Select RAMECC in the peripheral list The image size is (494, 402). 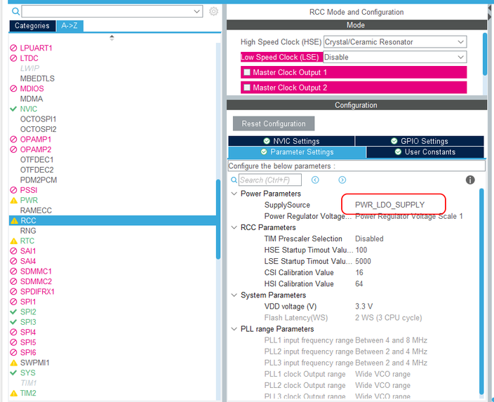tap(36, 210)
